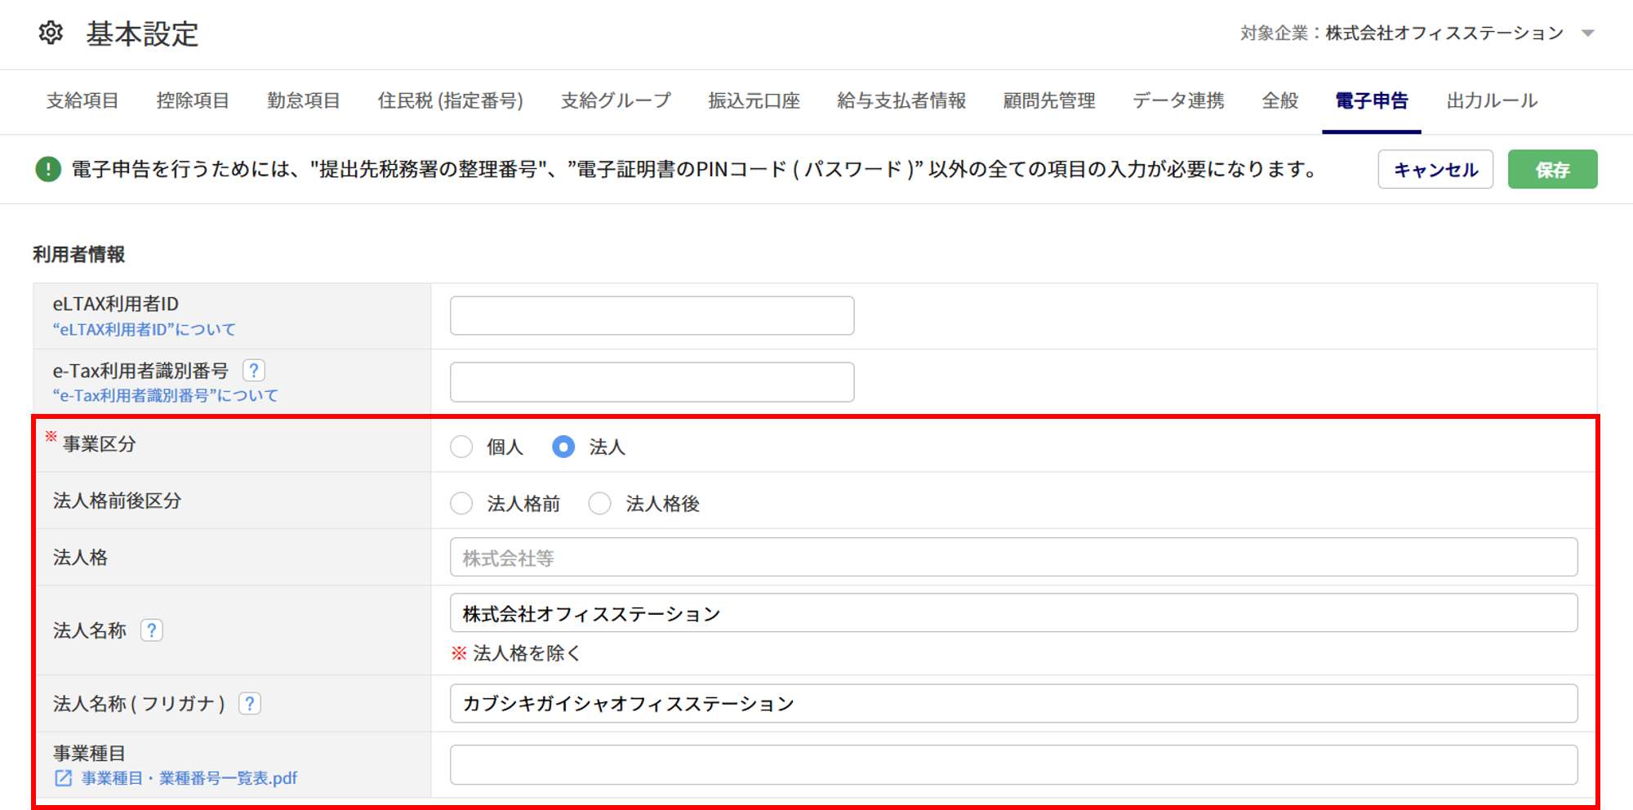
Task: Focus the e-Tax利用者識別番号 input field
Action: coord(652,382)
